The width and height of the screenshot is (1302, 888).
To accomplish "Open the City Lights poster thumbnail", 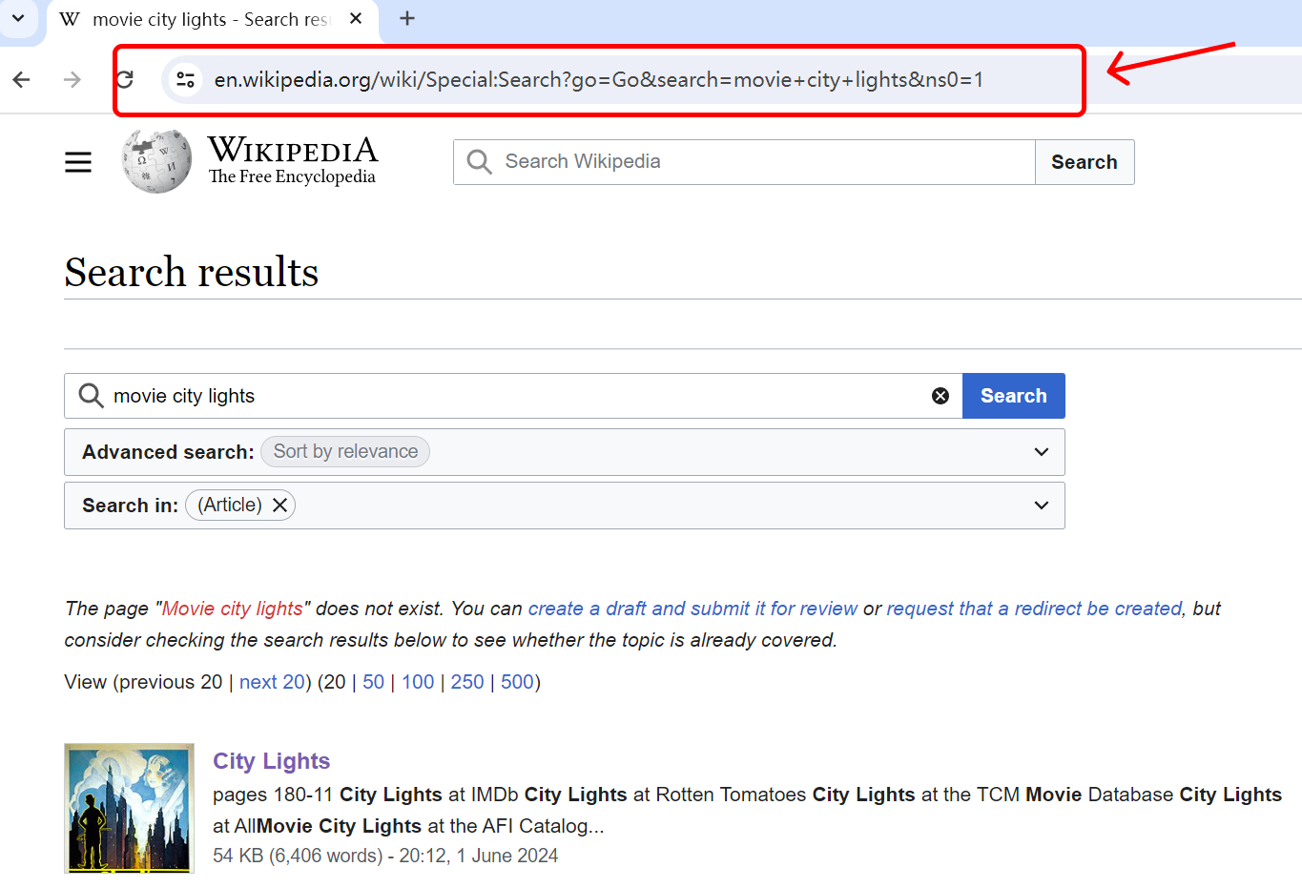I will coord(129,808).
